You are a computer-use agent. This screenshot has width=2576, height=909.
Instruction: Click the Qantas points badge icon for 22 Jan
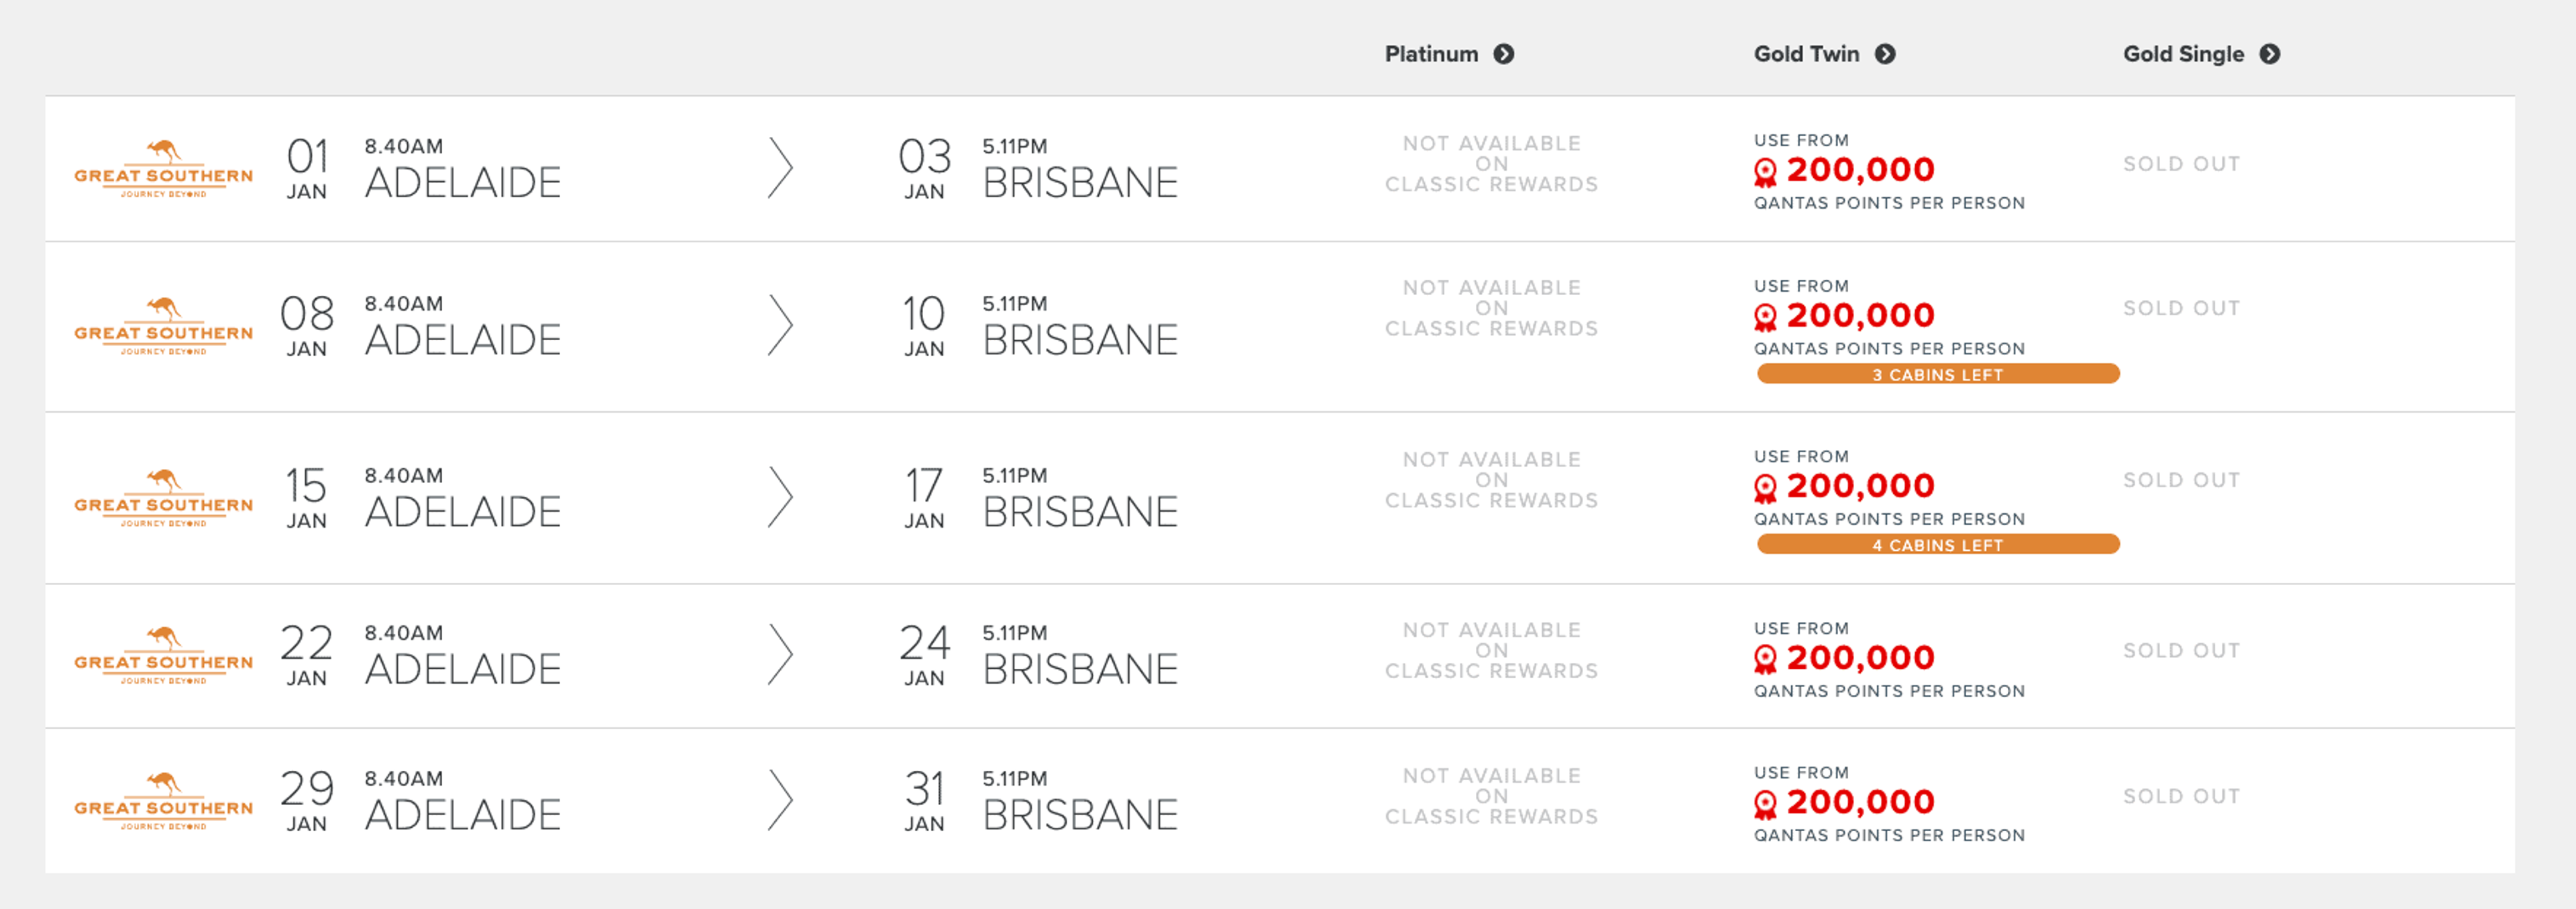coord(1765,660)
